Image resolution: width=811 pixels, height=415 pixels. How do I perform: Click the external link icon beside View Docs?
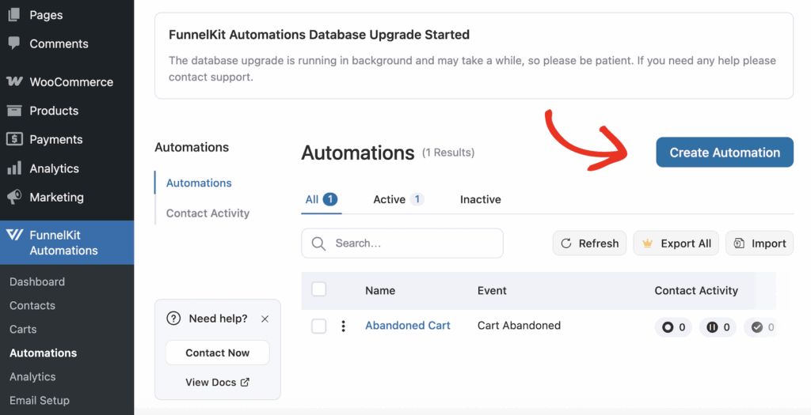point(246,382)
